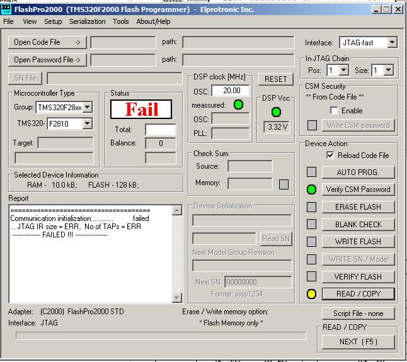Open the JTAG Chain Pos dropdown
The image size is (407, 362).
[x=343, y=70]
